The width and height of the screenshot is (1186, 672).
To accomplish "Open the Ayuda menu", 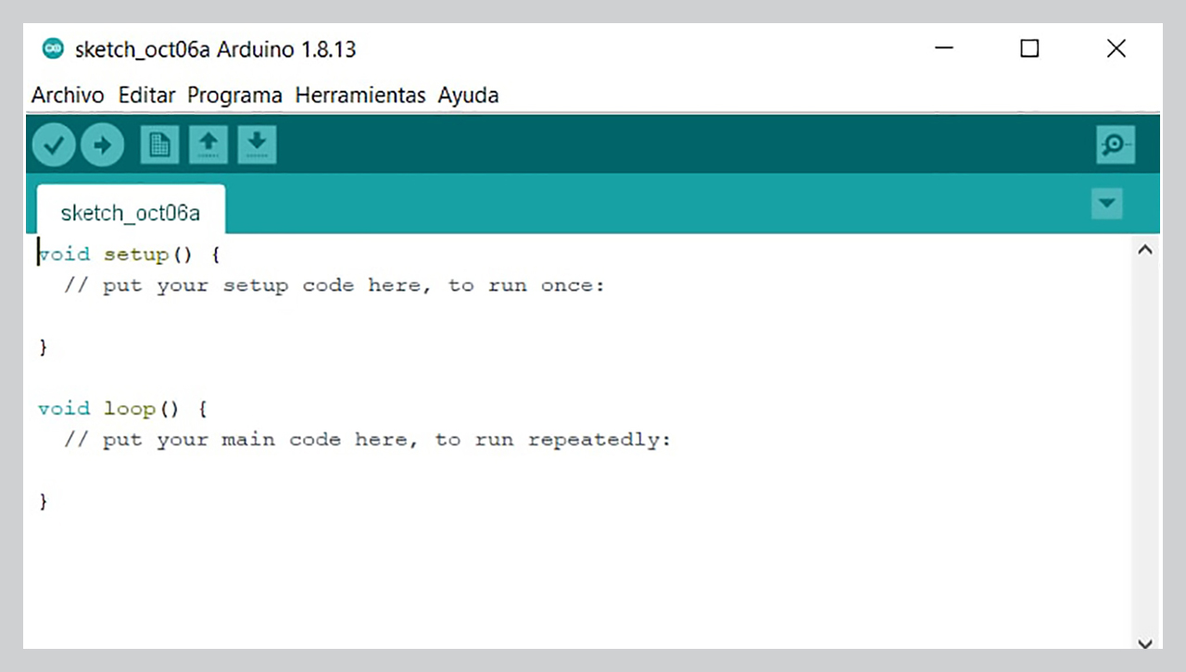I will pyautogui.click(x=468, y=95).
